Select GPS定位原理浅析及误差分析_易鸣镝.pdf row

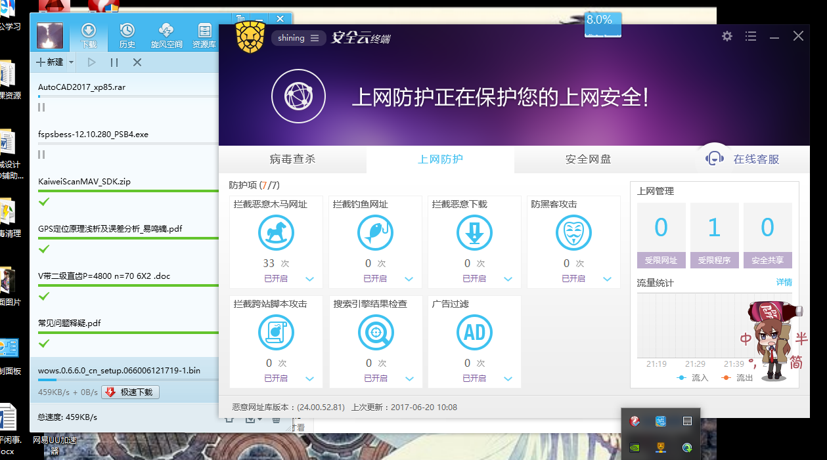coord(125,238)
